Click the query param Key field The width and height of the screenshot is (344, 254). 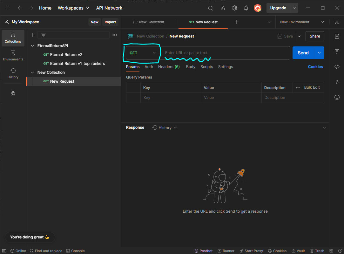171,98
